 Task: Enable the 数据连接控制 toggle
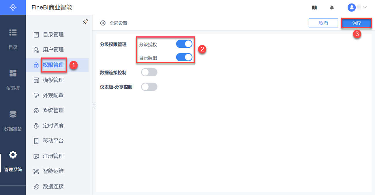coord(149,72)
